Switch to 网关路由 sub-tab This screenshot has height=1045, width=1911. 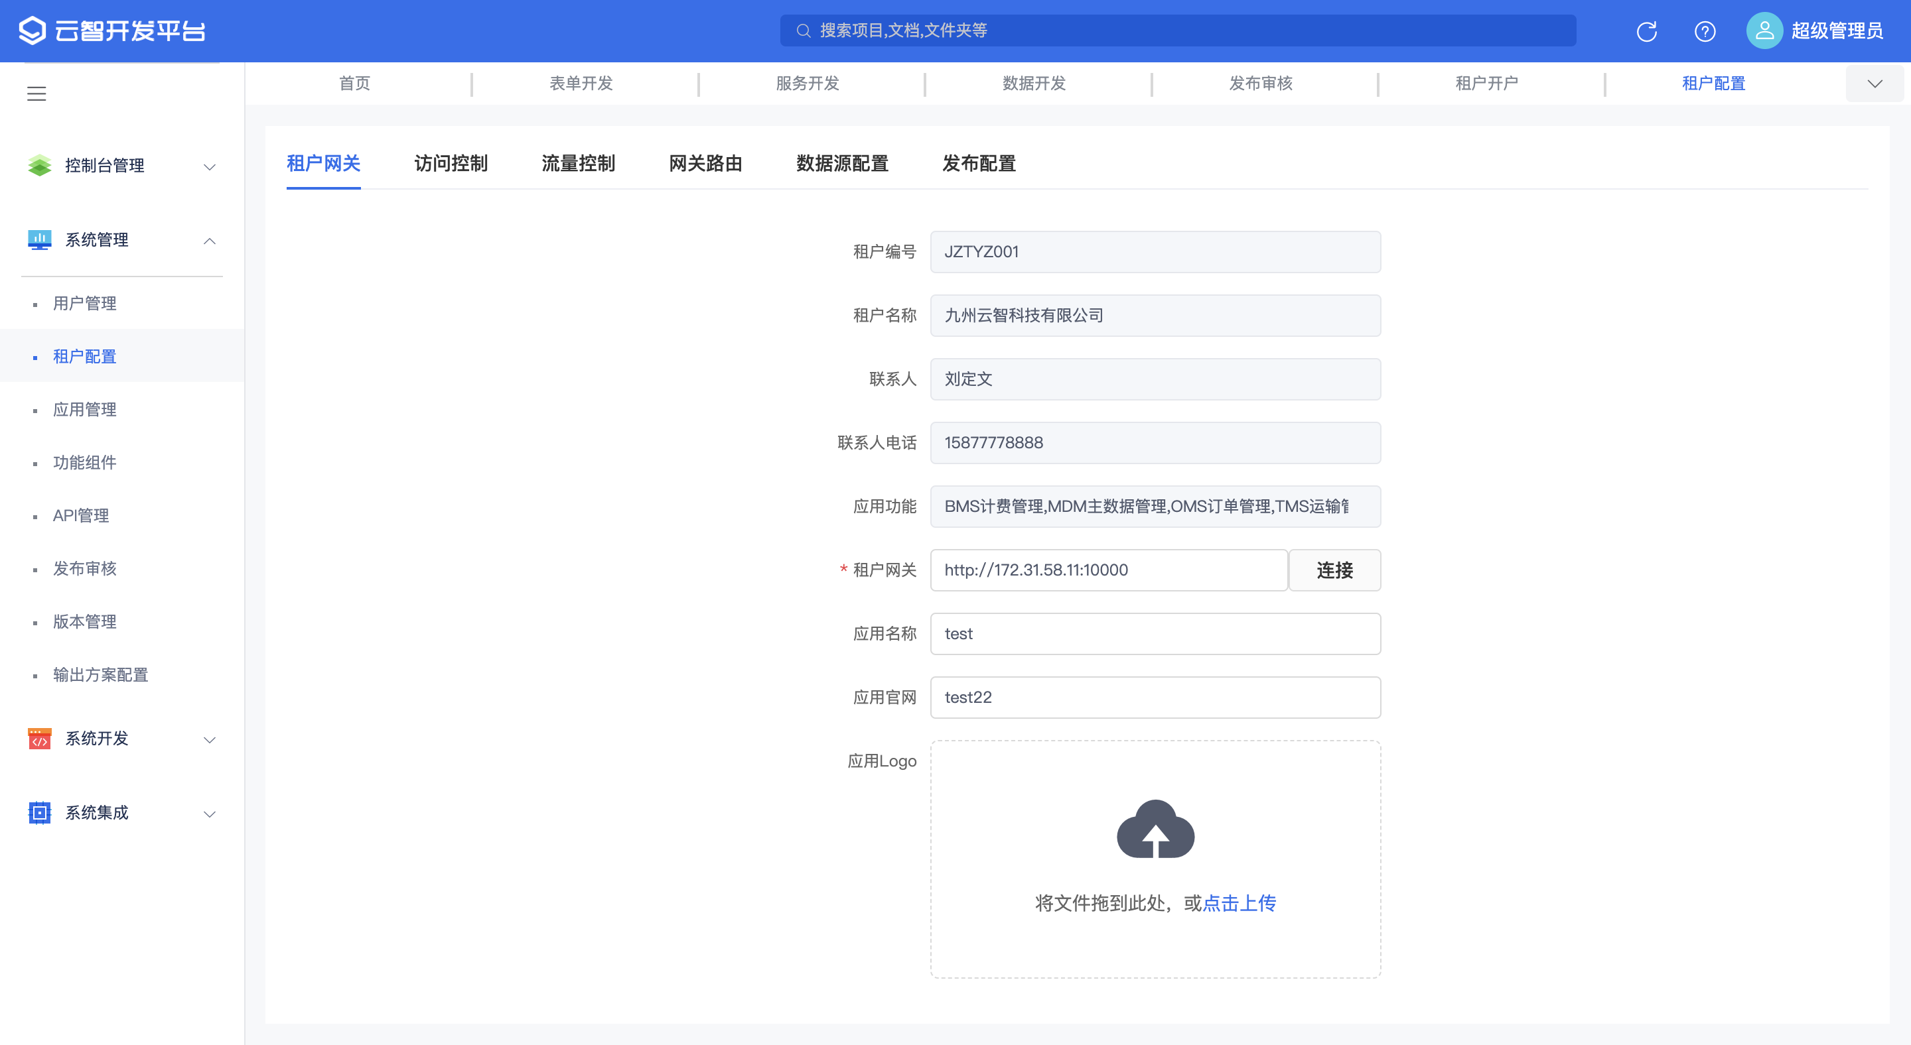(x=705, y=163)
